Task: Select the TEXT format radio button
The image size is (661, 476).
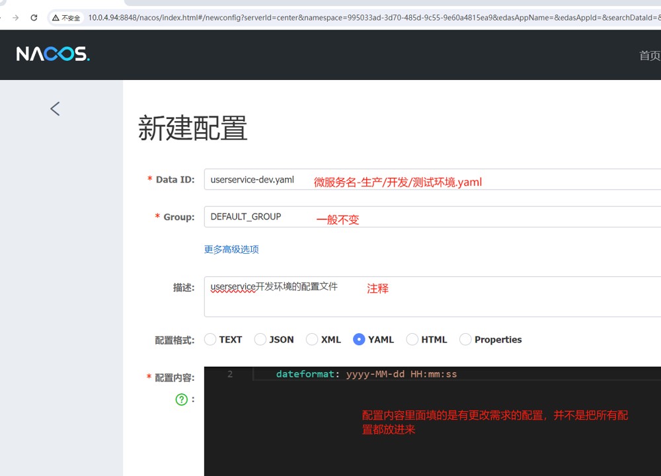Action: [210, 339]
